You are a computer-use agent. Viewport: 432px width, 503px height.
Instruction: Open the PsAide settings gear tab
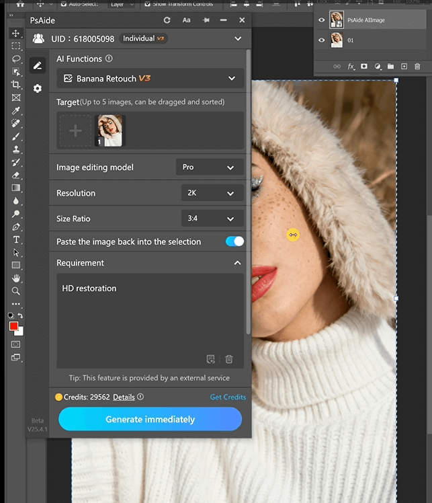[38, 88]
